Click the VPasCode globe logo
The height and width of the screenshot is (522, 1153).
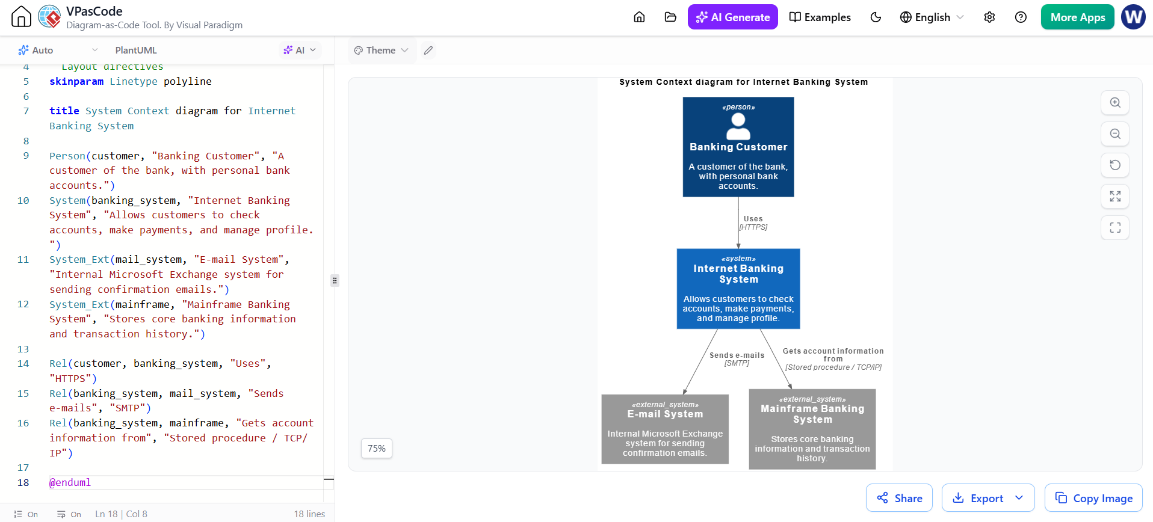(49, 17)
